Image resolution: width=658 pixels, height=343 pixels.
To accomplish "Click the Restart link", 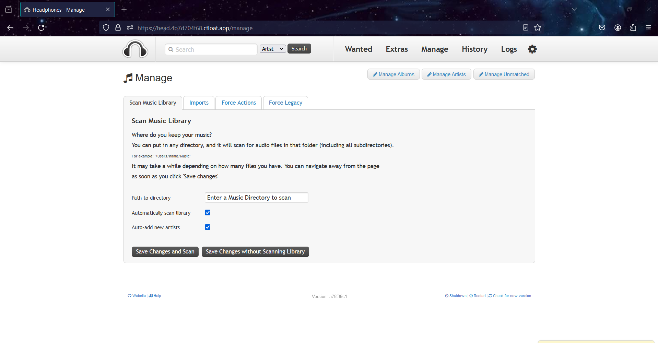I will [478, 296].
